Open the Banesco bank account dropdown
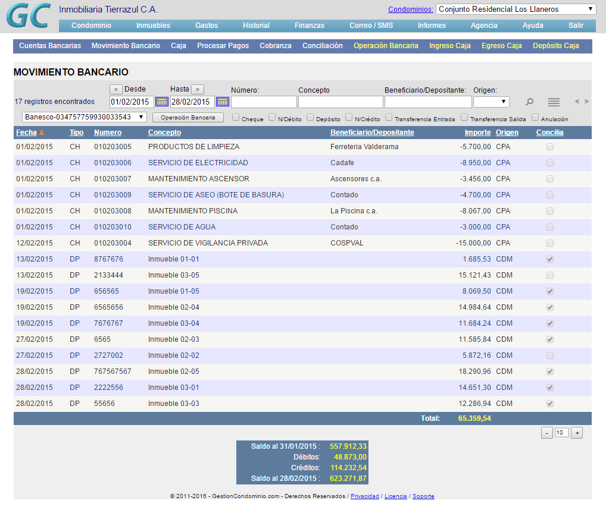 (85, 117)
